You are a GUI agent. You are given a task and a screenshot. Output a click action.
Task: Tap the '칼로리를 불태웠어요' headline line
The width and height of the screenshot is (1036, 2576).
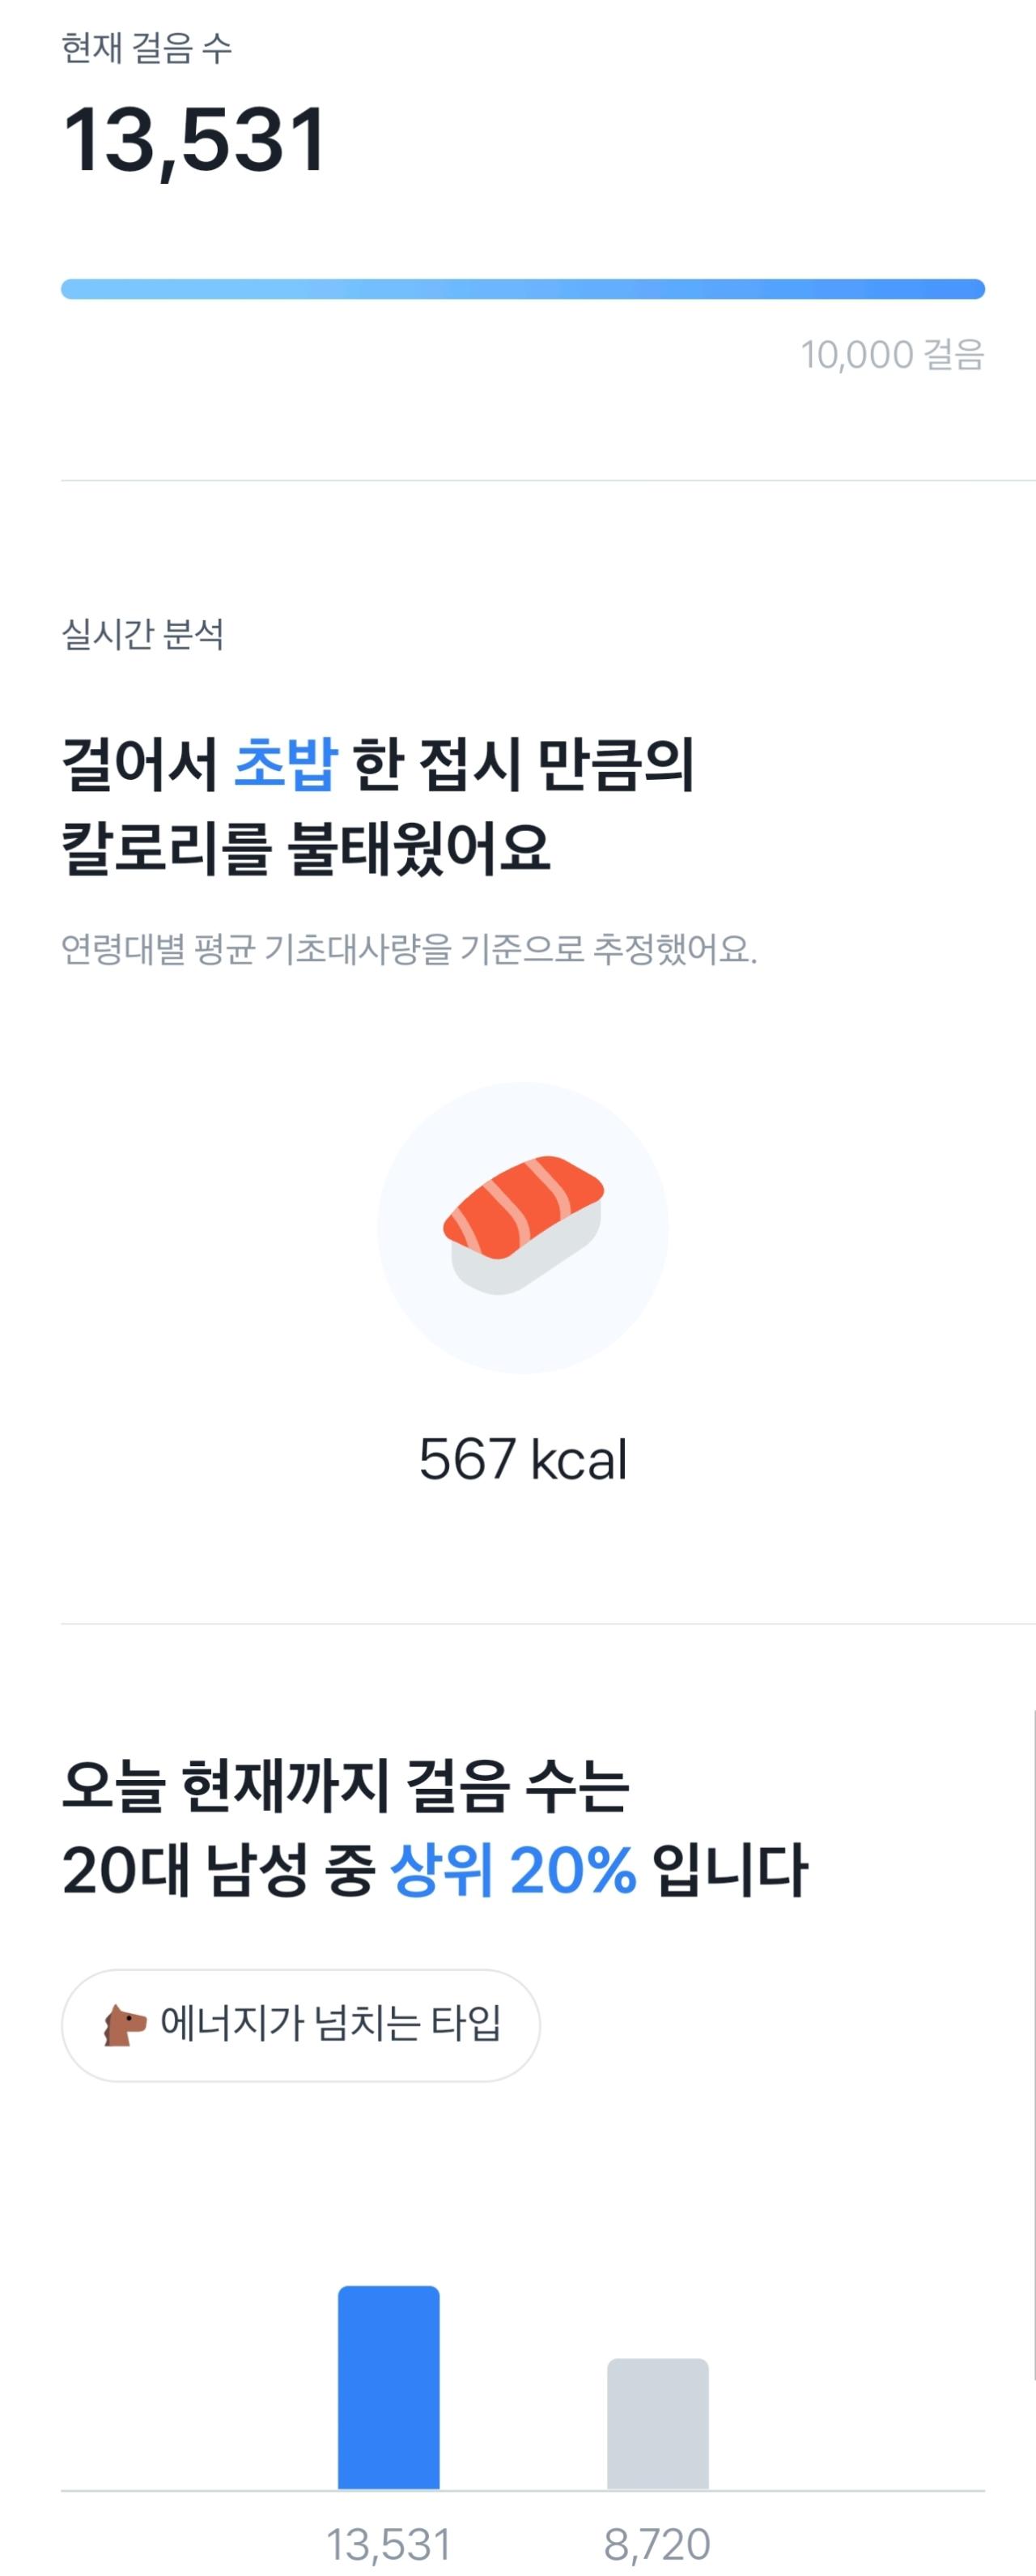(x=306, y=848)
